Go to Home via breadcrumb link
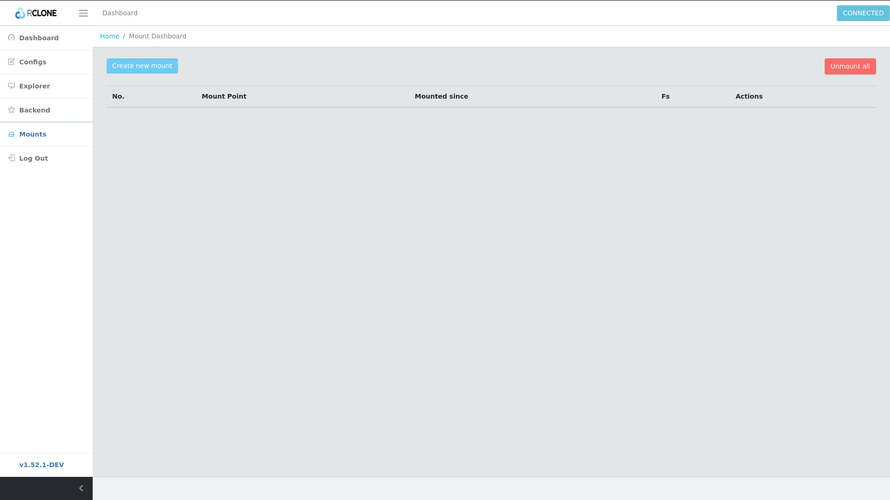Viewport: 890px width, 500px height. point(109,36)
